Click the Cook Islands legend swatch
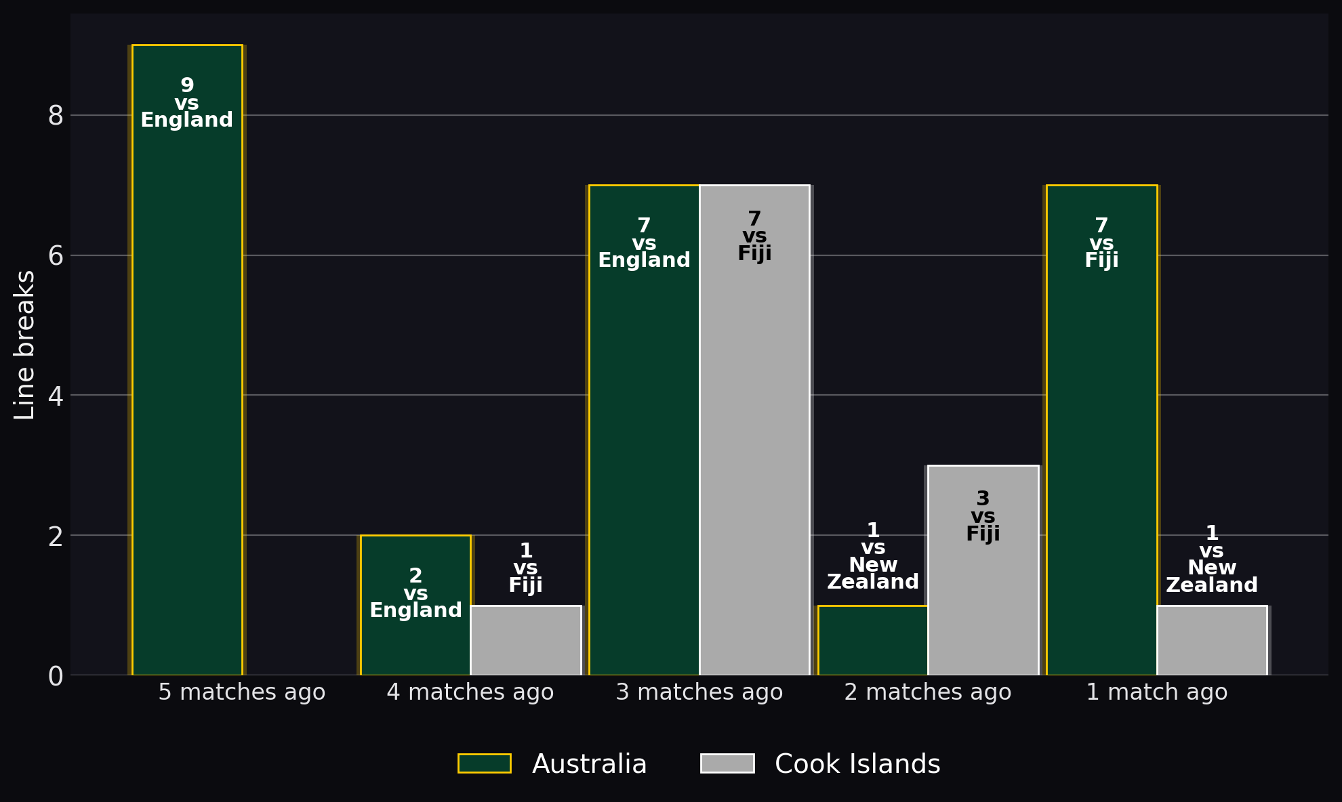 [x=727, y=763]
